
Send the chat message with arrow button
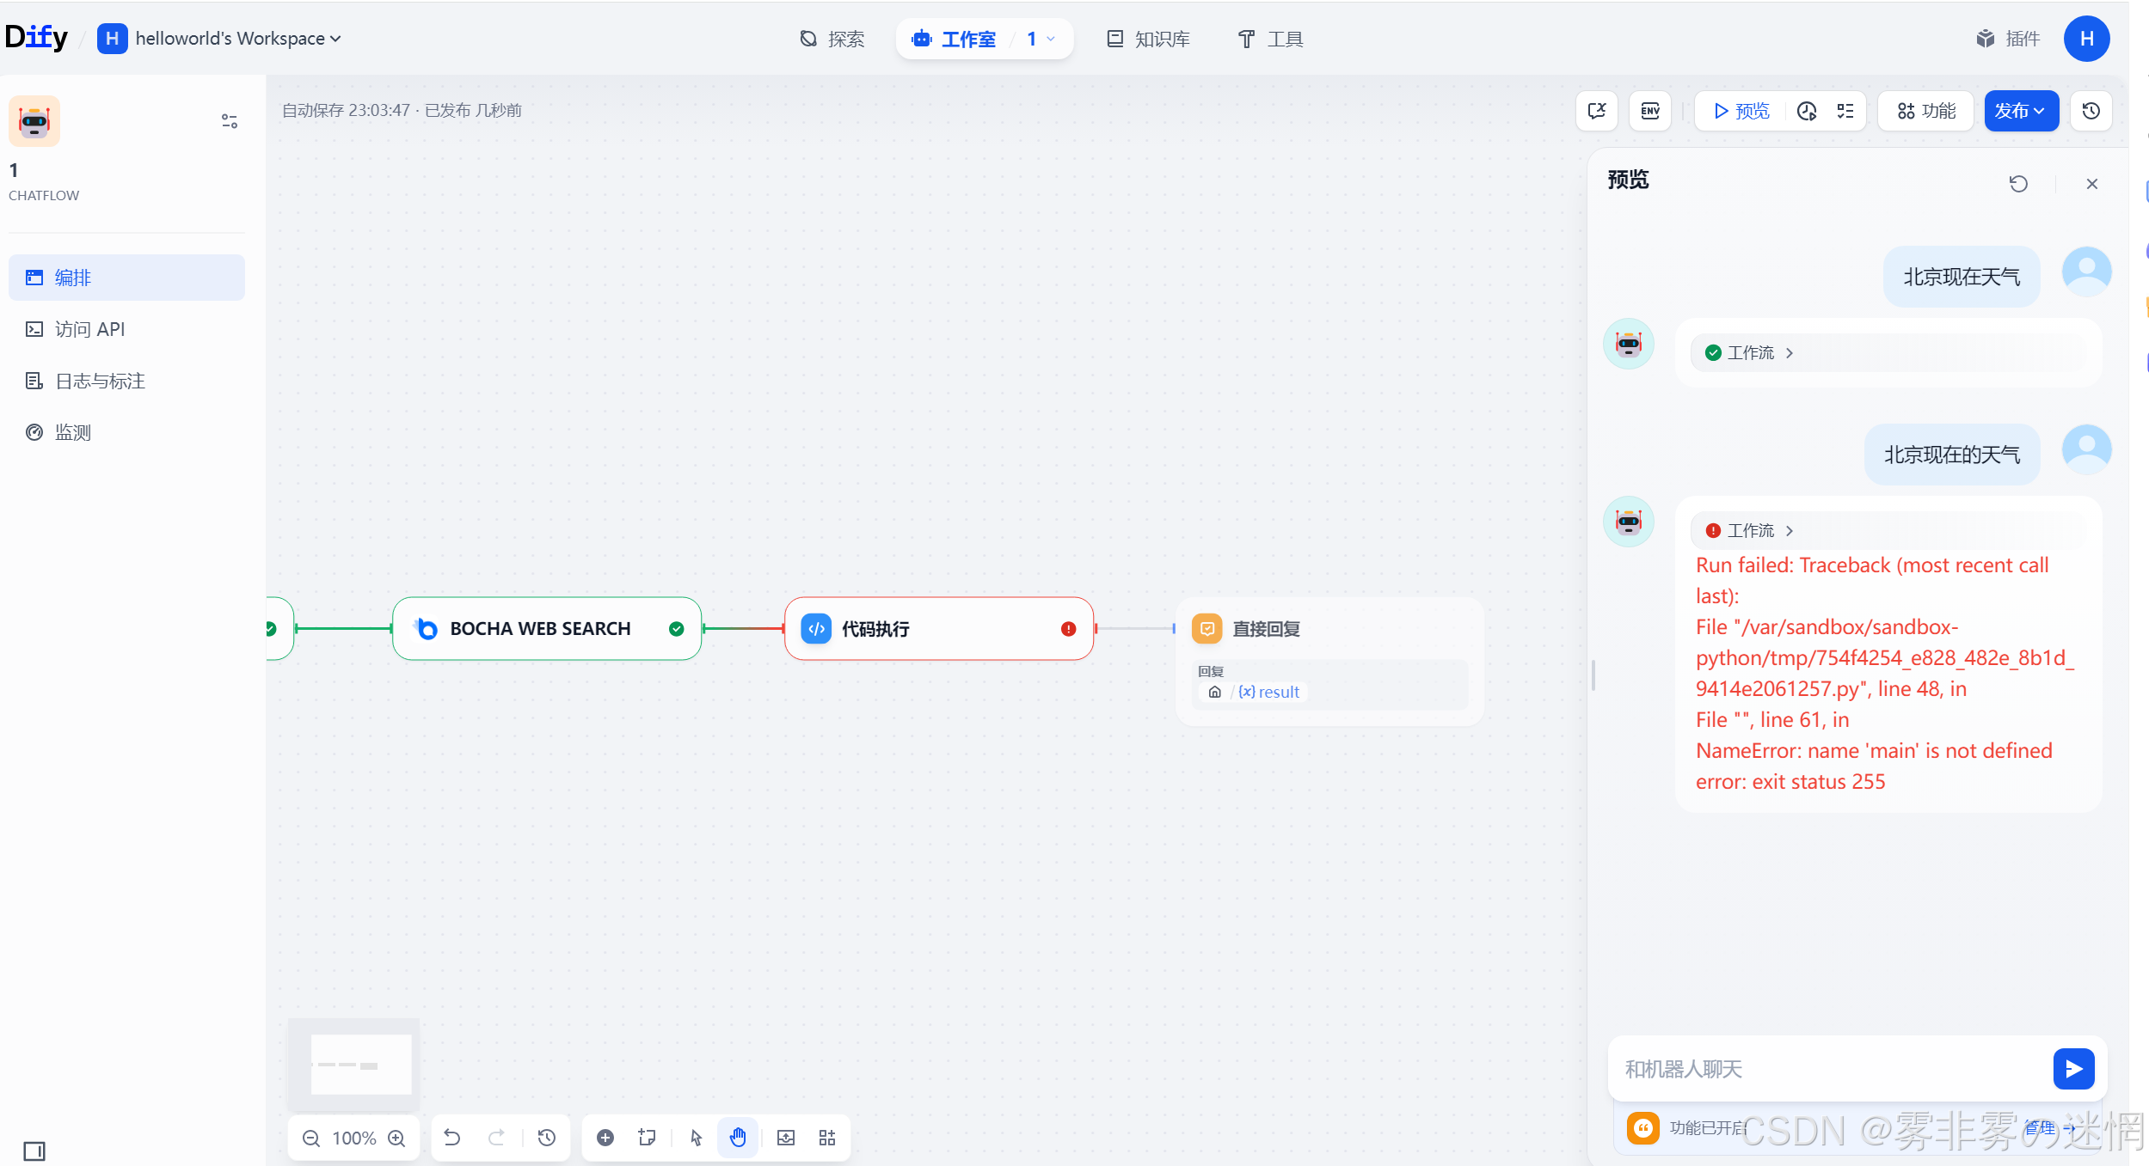click(x=2073, y=1069)
